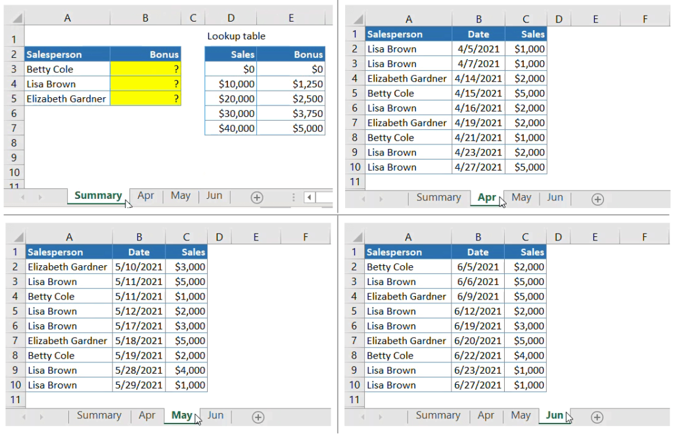The width and height of the screenshot is (673, 434).
Task: Switch to Jun tab in the Apr pane
Action: tap(555, 197)
